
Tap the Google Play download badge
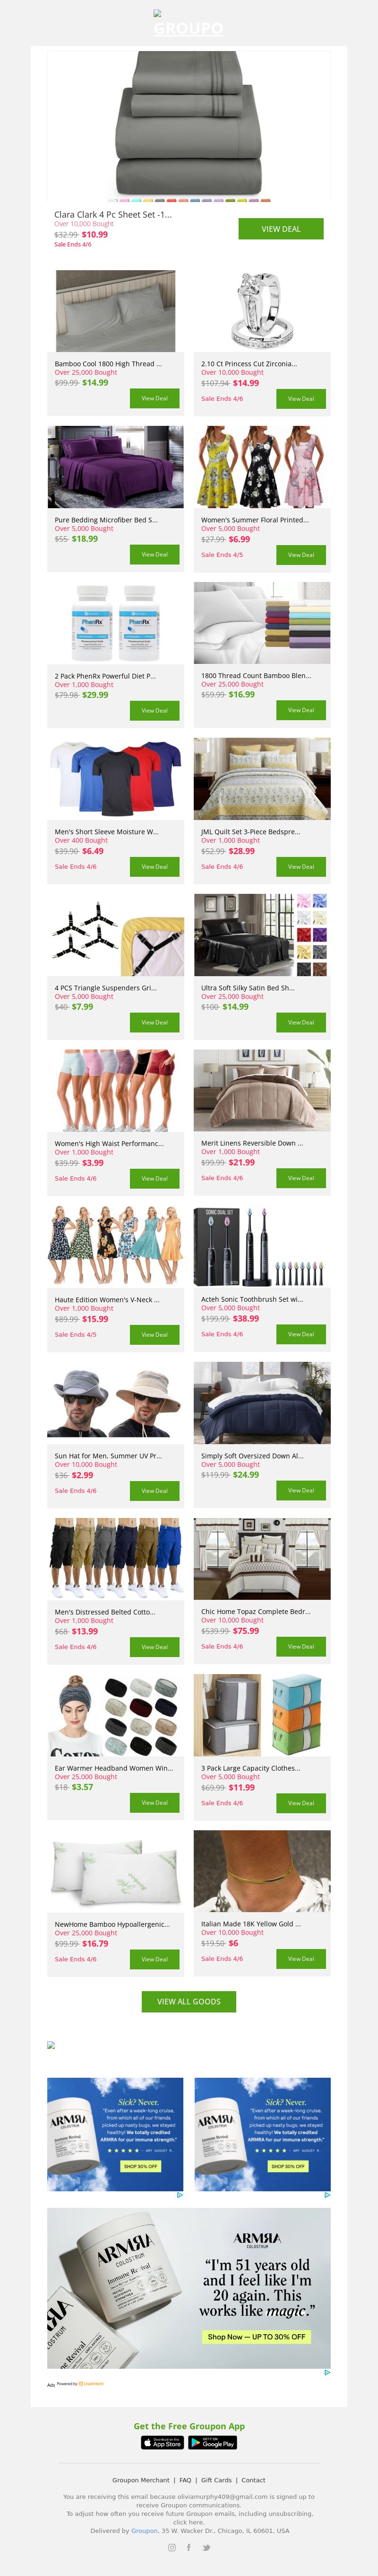[x=214, y=2442]
